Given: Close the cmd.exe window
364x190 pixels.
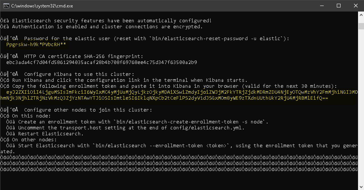Looking at the screenshot, I should 355,6.
